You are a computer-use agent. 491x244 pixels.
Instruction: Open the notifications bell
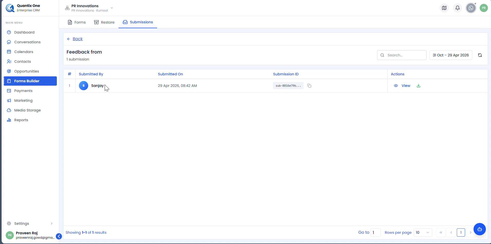click(x=458, y=8)
